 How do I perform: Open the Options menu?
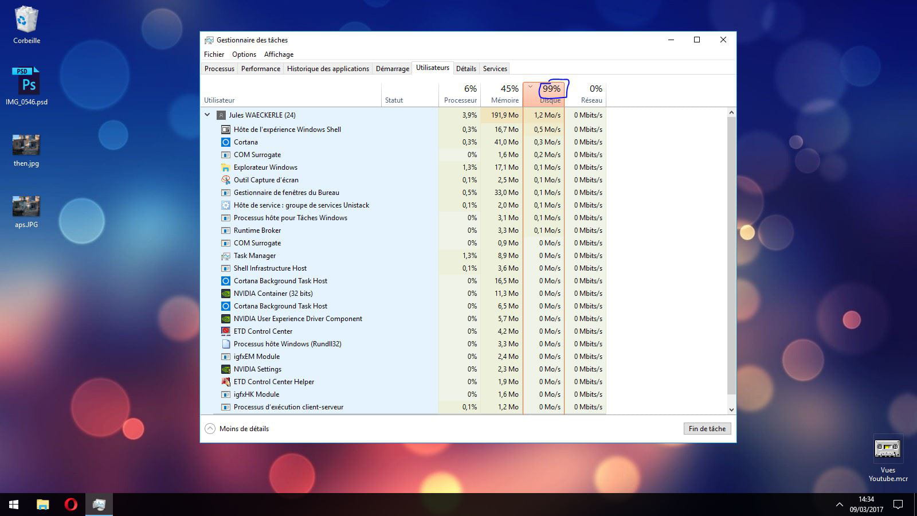click(x=244, y=54)
